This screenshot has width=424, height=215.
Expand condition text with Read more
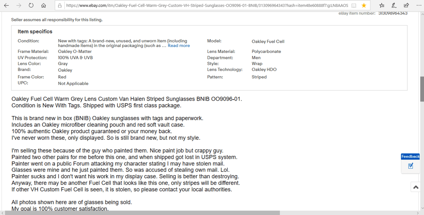pos(178,46)
